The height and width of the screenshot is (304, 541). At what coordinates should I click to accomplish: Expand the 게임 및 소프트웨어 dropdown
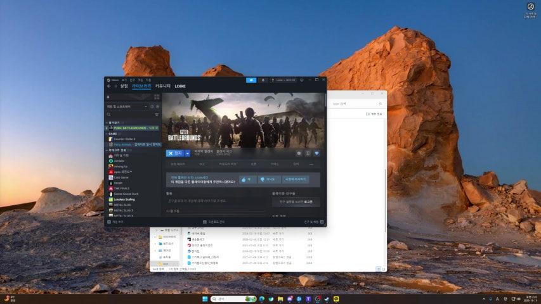146,106
